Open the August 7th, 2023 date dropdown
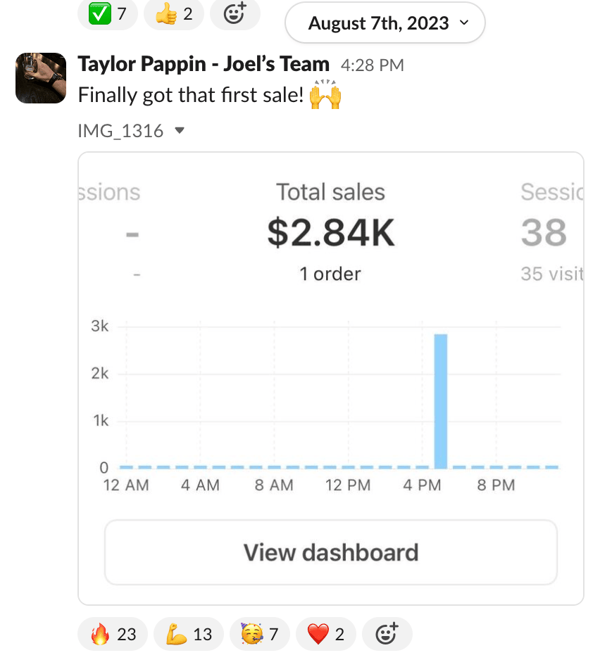Viewport: 600px width, 667px height. [385, 23]
